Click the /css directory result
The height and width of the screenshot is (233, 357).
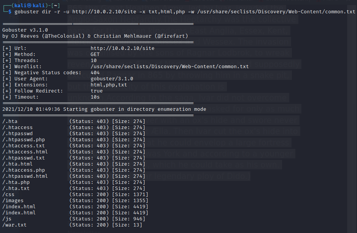[x=8, y=195]
